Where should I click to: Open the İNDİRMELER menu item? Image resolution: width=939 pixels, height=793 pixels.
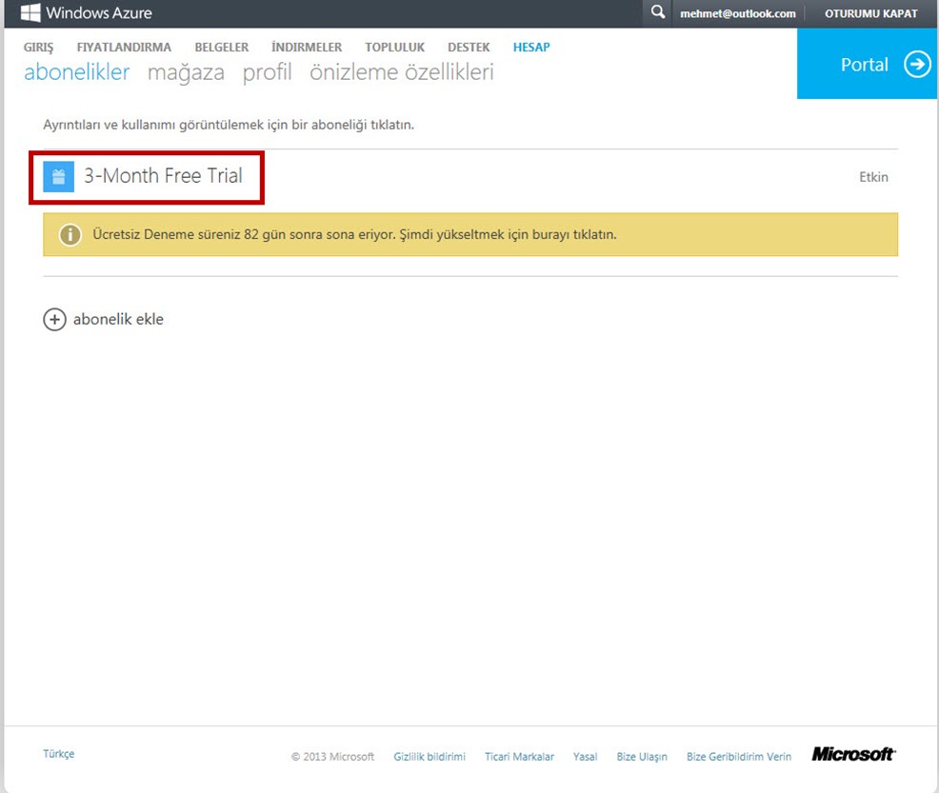pyautogui.click(x=307, y=48)
